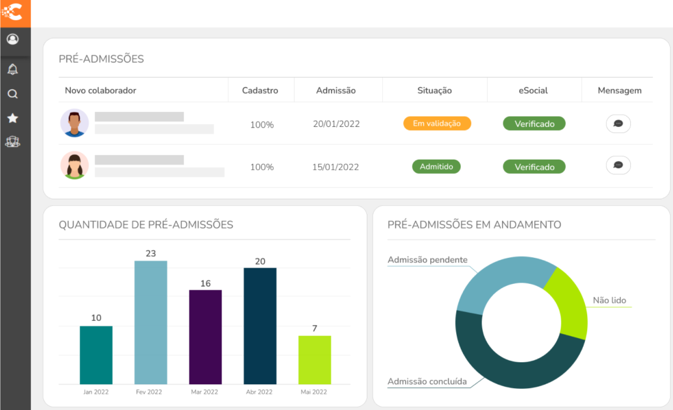673x410 pixels.
Task: Open notifications bell icon
Action: tap(13, 69)
